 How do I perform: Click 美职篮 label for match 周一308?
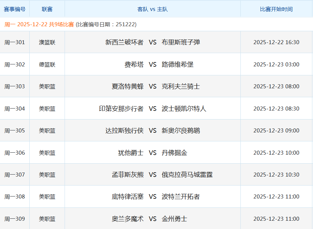coord(47,196)
